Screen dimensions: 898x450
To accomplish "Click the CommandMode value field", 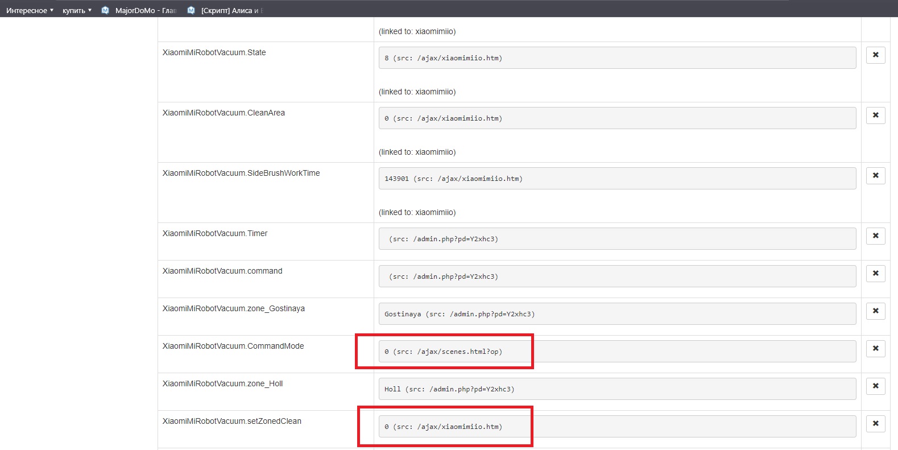I will pyautogui.click(x=617, y=352).
